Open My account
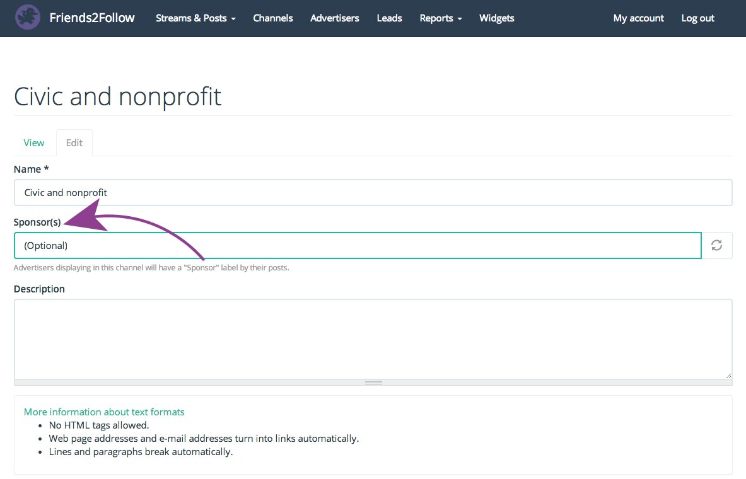 [638, 18]
